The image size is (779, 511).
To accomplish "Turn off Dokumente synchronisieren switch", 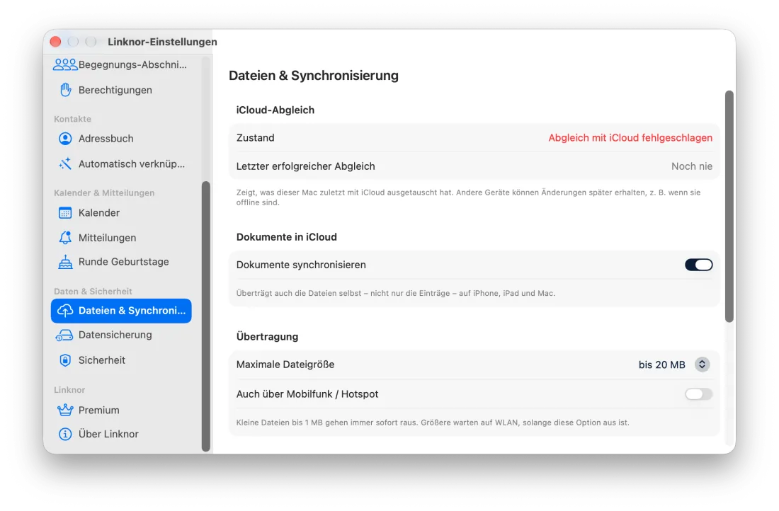I will pos(698,265).
